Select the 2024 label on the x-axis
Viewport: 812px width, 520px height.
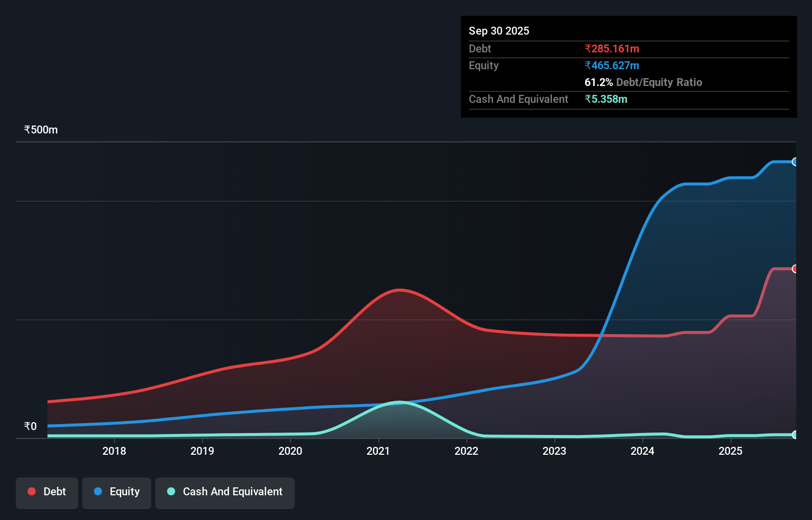click(x=642, y=451)
